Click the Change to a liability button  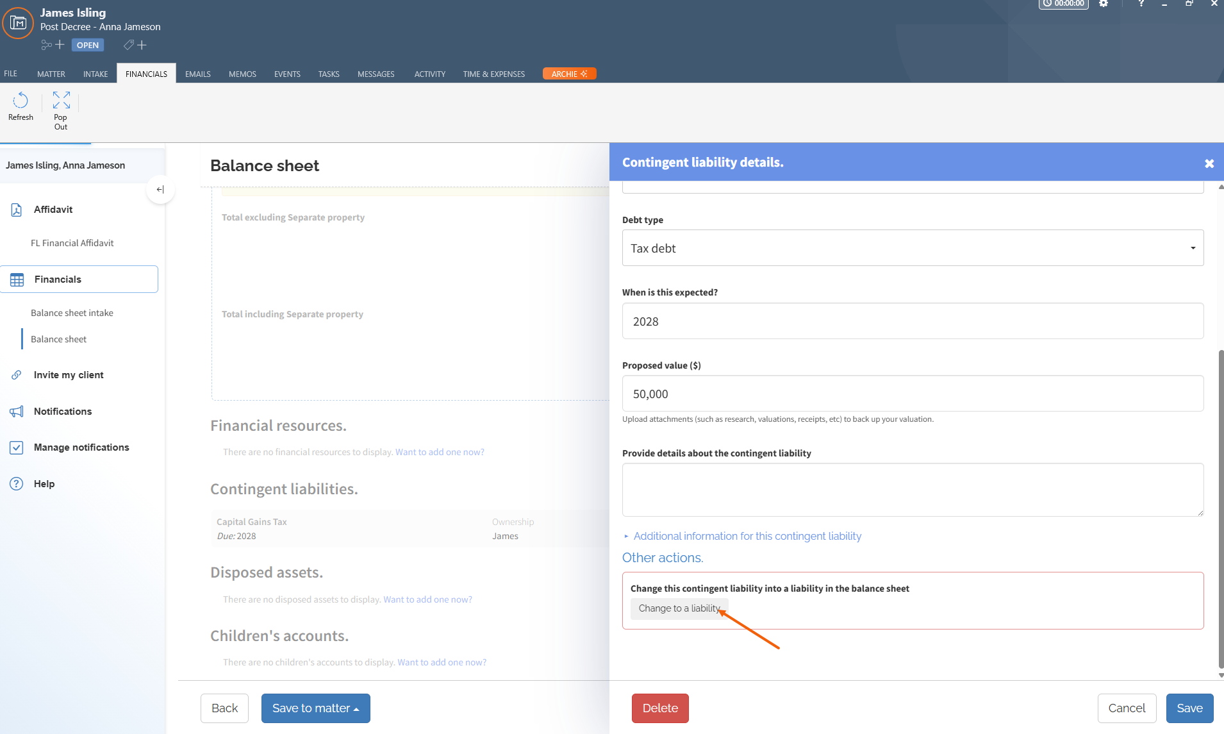click(679, 608)
